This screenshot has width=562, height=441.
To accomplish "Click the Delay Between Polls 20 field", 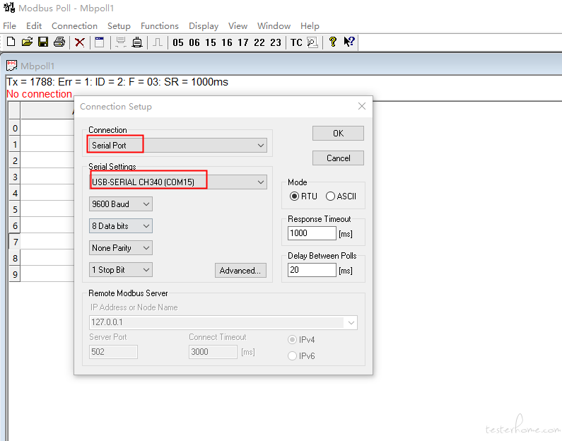I will [312, 270].
